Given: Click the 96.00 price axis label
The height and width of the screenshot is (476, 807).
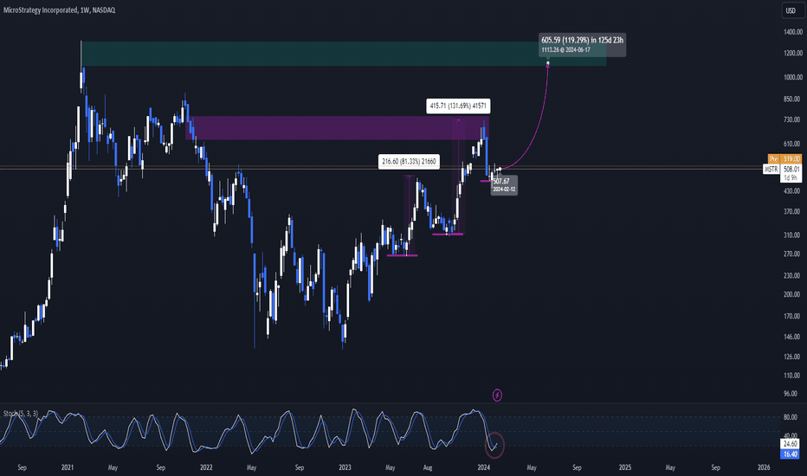Looking at the screenshot, I should (x=791, y=394).
